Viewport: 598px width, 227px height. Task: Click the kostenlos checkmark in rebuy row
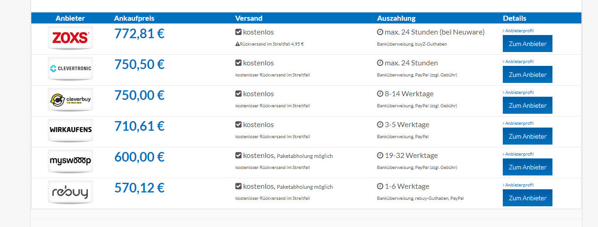238,186
